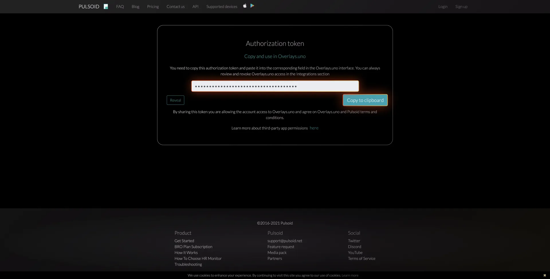Open the third-party permissions 'here' link
This screenshot has height=279, width=550.
click(314, 128)
